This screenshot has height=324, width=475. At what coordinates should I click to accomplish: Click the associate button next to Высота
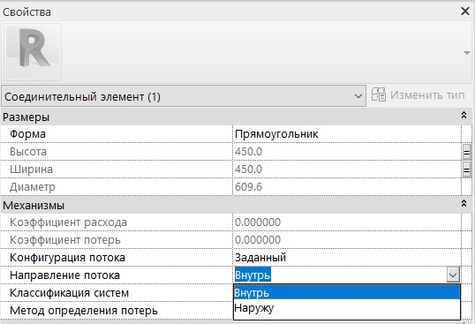[x=467, y=152]
